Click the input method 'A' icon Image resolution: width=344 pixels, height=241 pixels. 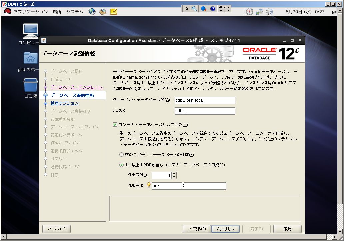pos(186,9)
